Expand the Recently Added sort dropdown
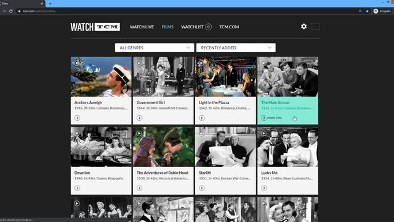 point(236,47)
